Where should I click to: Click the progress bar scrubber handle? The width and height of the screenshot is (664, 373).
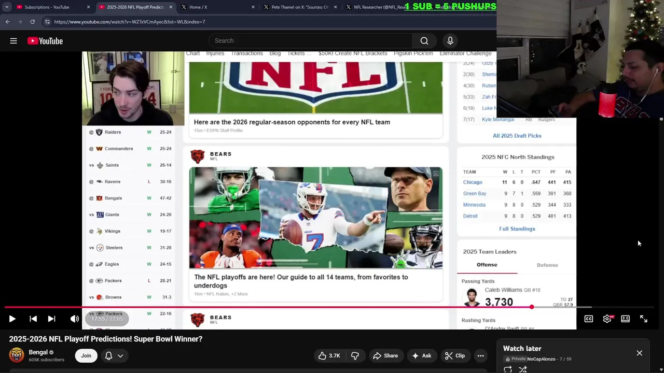[x=532, y=307]
